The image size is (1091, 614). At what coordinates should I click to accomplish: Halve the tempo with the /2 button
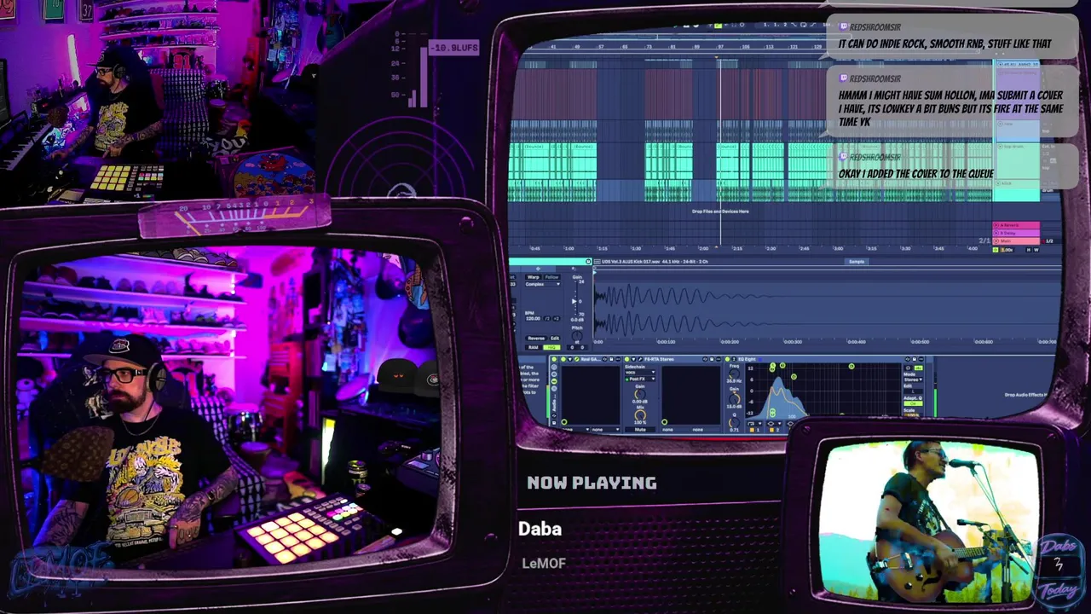pyautogui.click(x=547, y=319)
